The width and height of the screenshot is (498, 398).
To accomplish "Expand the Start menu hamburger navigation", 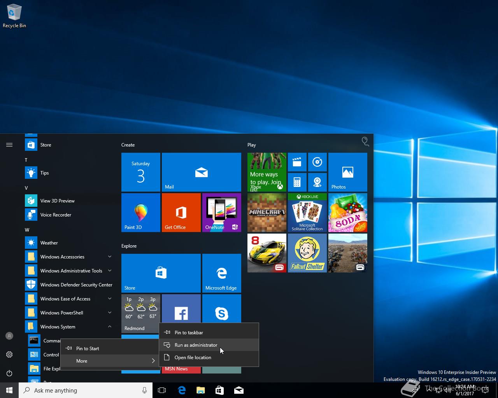I will (9, 145).
